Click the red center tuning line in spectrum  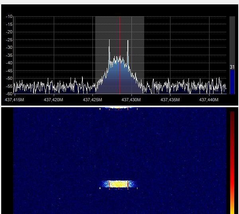120,55
